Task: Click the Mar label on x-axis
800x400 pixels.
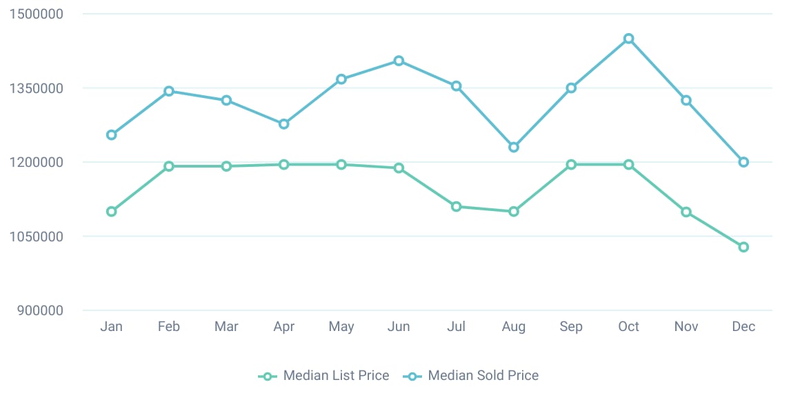Action: click(226, 327)
